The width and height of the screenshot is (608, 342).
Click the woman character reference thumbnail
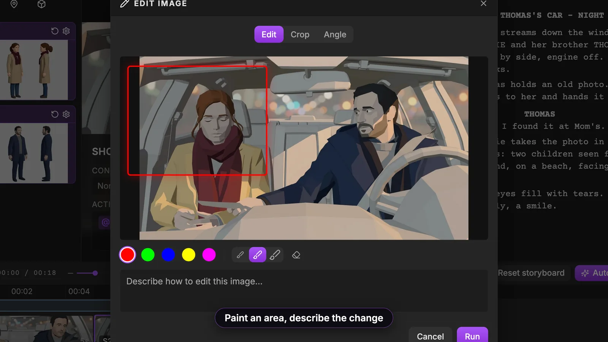point(34,70)
